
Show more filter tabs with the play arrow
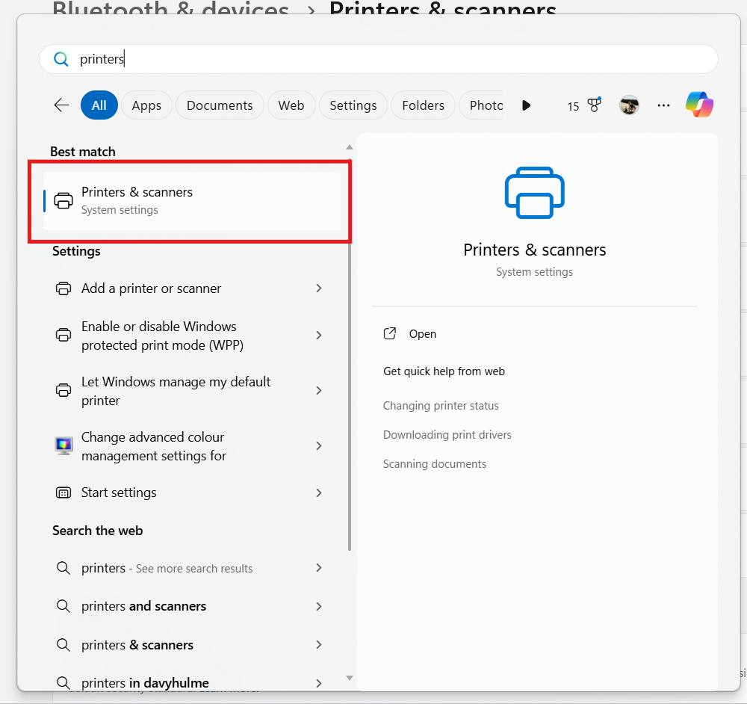click(x=526, y=105)
